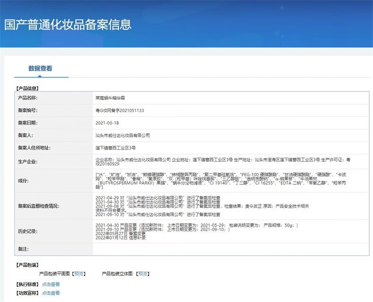Image resolution: width=373 pixels, height=302 pixels.
Task: Click the 历史记录 row label
Action: [27, 231]
